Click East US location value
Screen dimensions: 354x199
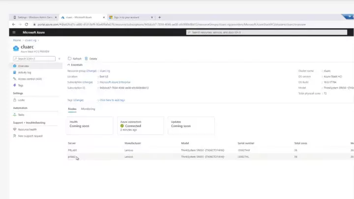104,77
